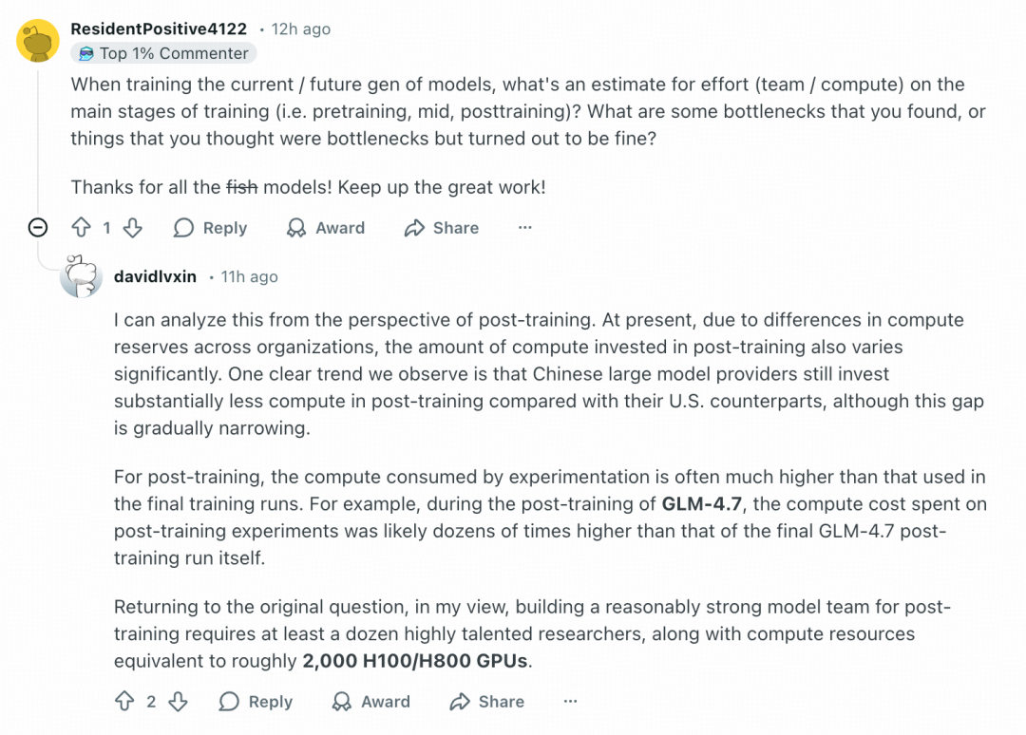This screenshot has height=735, width=1026.
Task: Downvote ResidentPositive4122's comment
Action: (x=133, y=228)
